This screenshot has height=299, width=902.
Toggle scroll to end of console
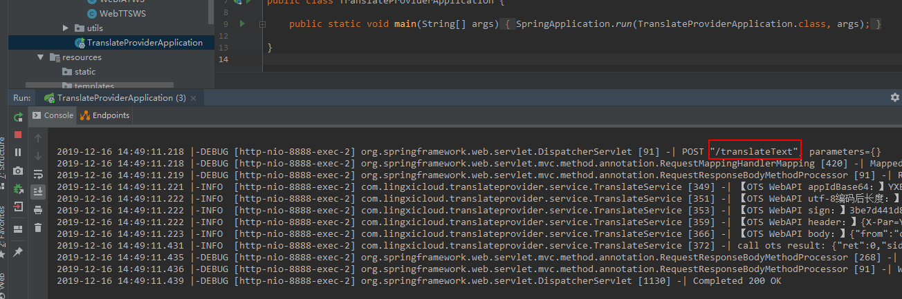coord(38,191)
